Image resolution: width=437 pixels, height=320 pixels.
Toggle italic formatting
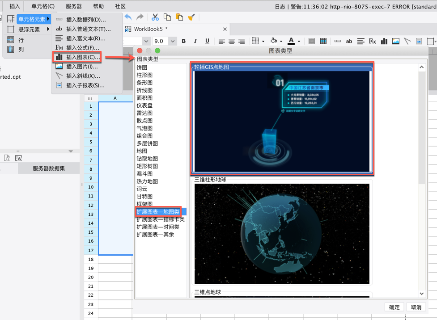pyautogui.click(x=195, y=41)
